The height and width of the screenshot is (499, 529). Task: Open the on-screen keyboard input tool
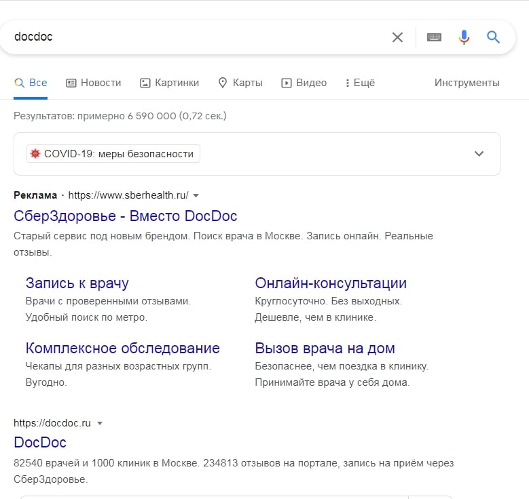click(x=434, y=37)
